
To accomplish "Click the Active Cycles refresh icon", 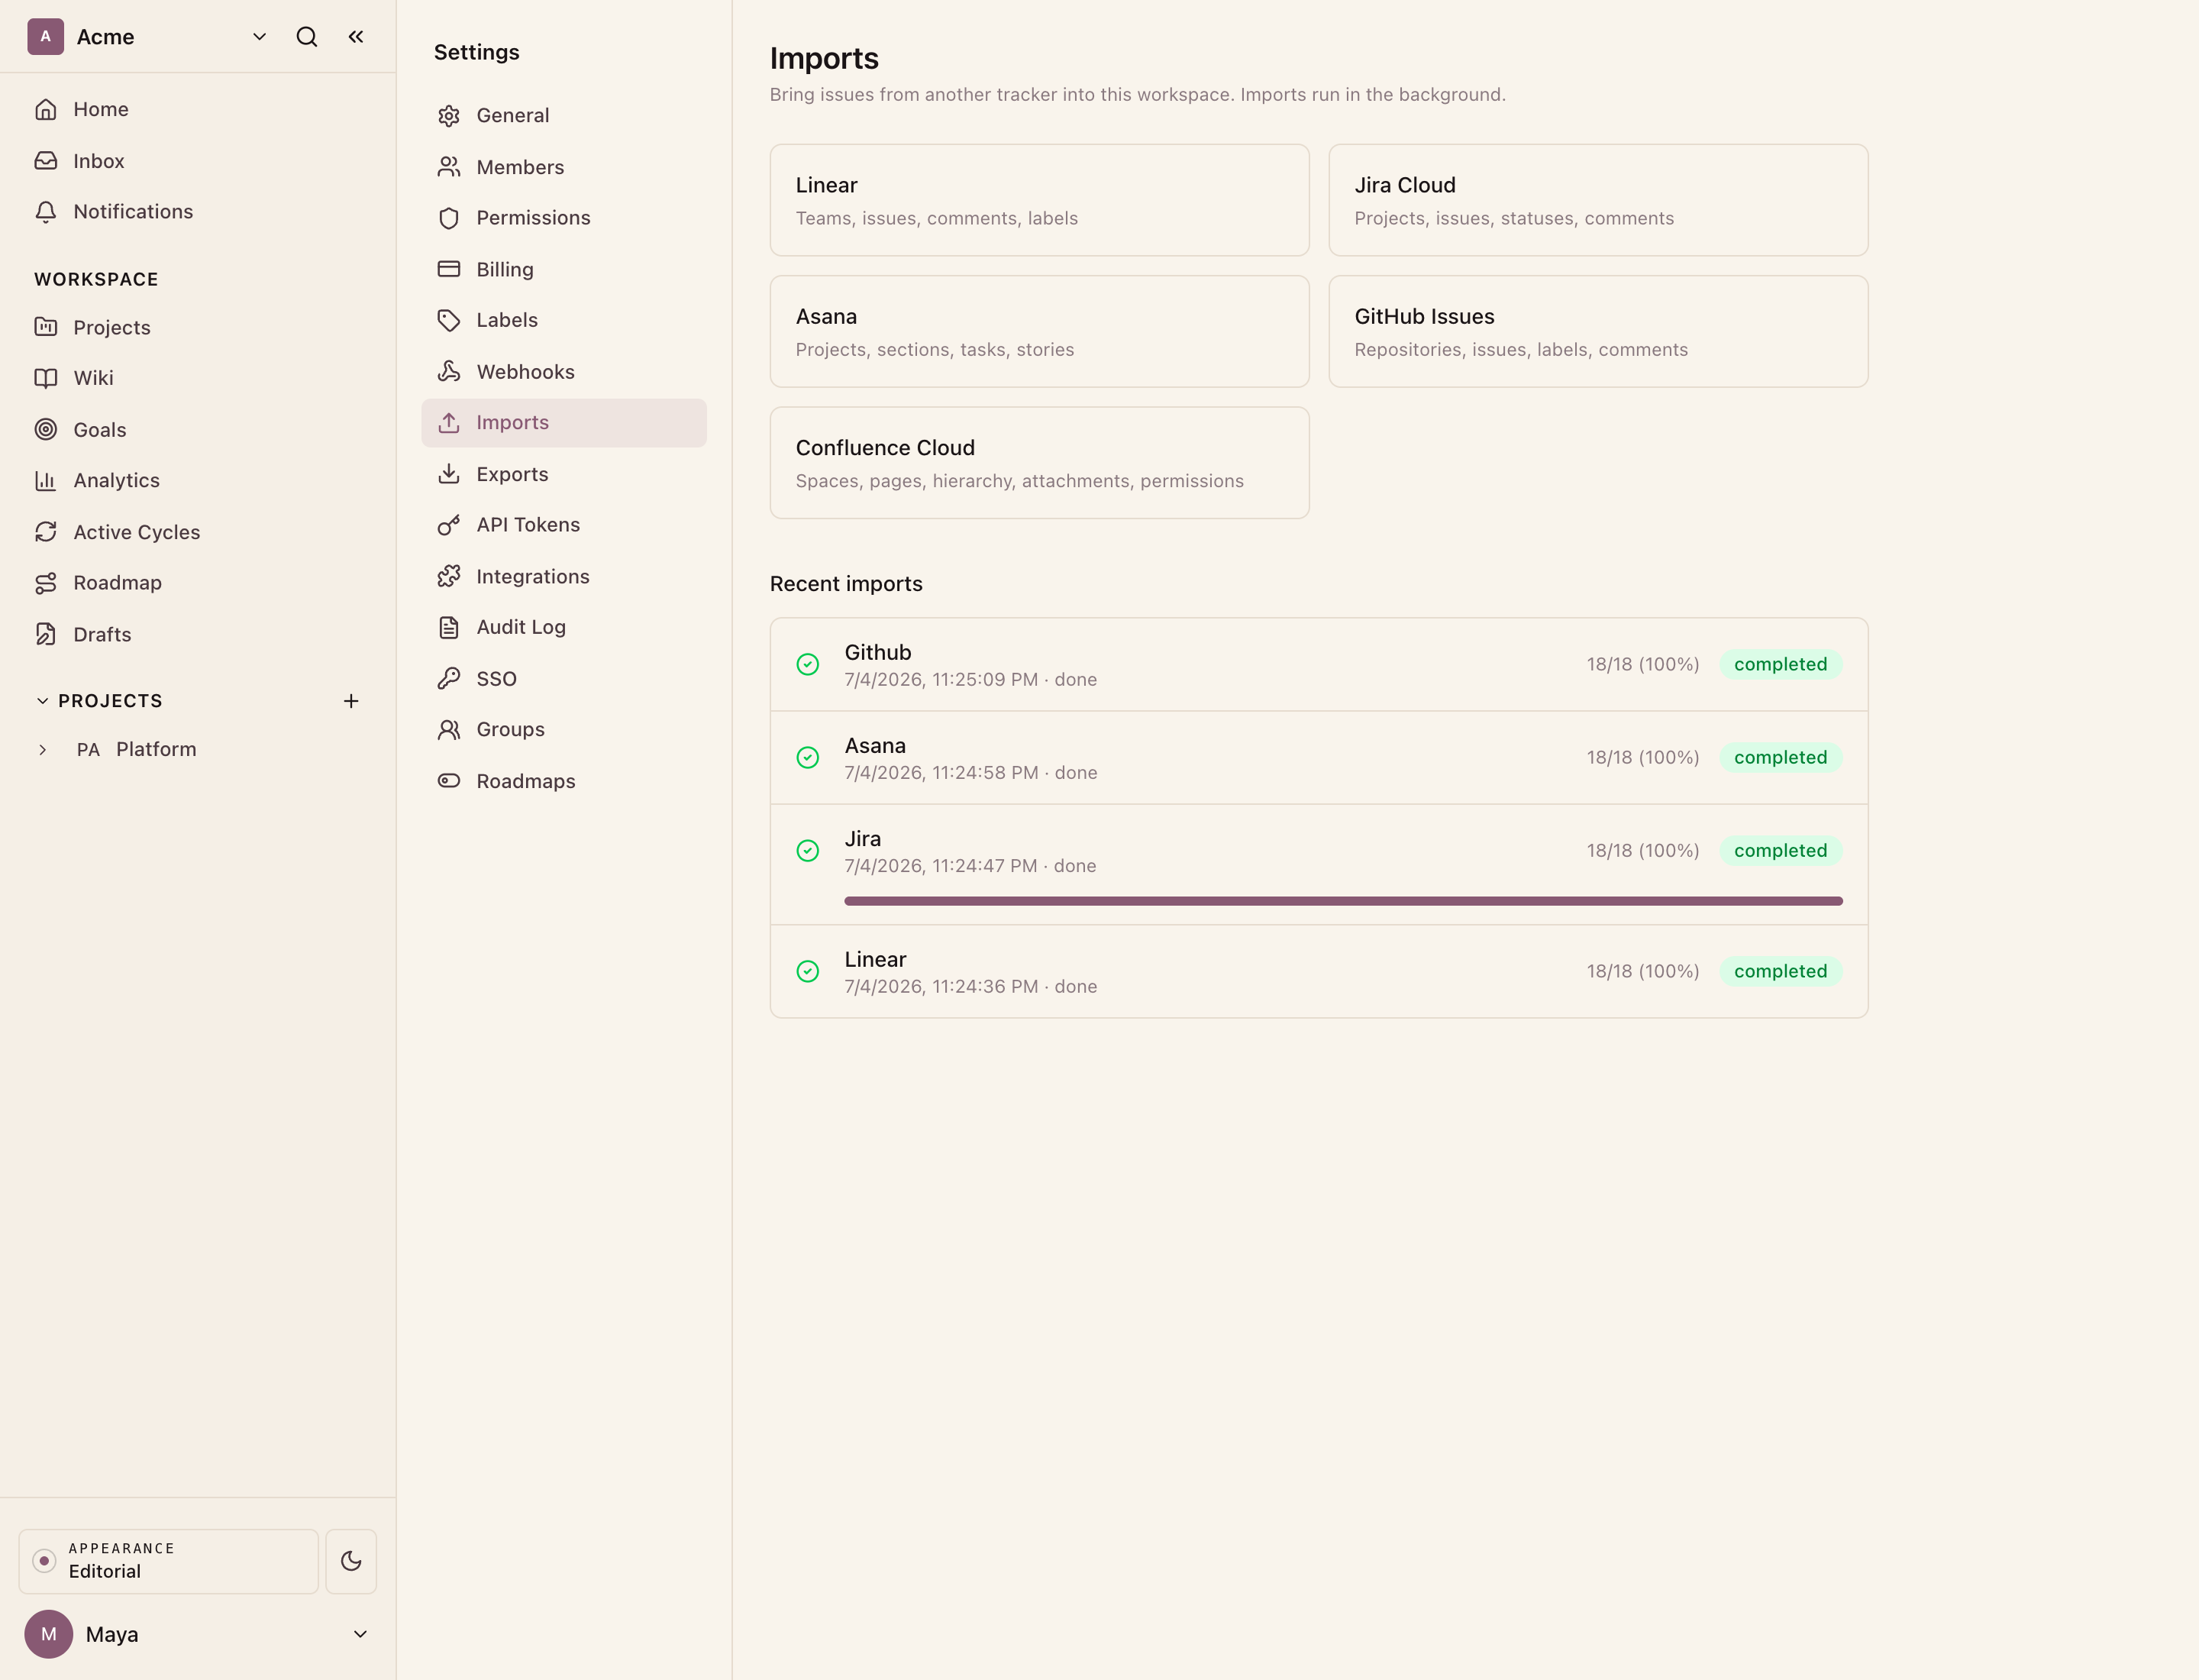I will 46,532.
